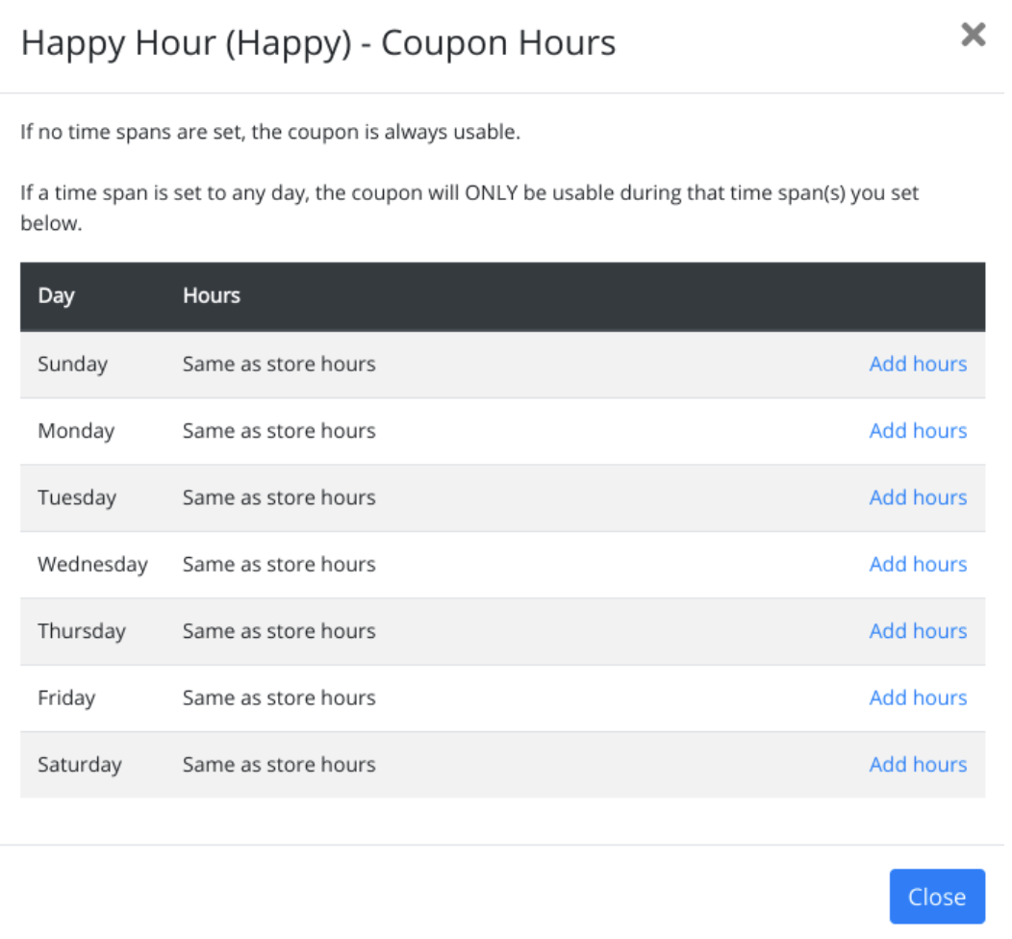
Task: Click Friday's 'Same as store hours' text
Action: (x=279, y=698)
